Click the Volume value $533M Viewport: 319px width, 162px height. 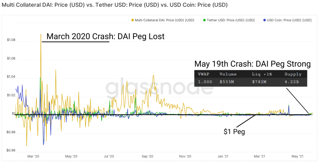[227, 82]
